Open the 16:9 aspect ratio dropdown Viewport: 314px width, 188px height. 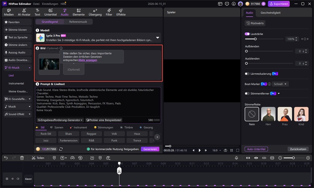click(x=217, y=150)
